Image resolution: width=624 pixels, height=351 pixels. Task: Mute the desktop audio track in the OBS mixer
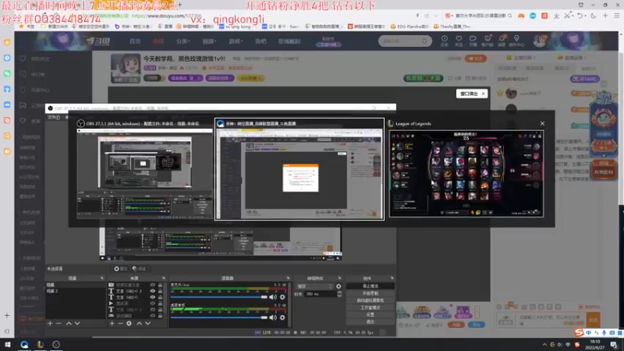point(272,317)
